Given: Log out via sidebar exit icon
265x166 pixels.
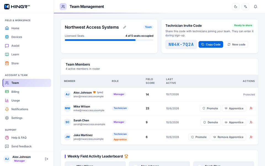Looking at the screenshot, I should pos(47,159).
